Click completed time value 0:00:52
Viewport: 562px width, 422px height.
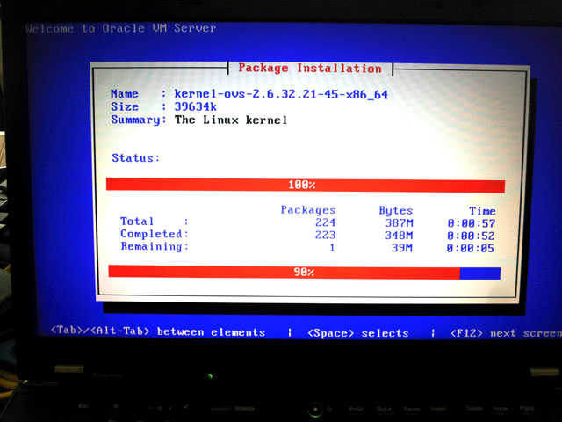[471, 236]
